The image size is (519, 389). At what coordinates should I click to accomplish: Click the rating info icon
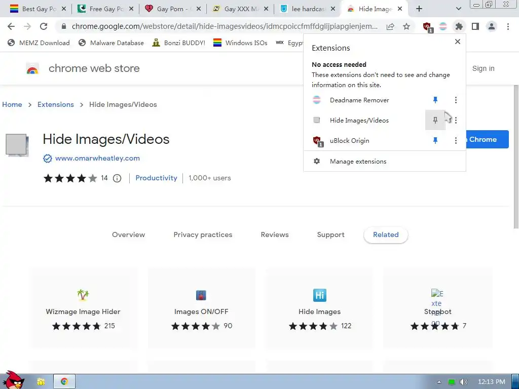(x=117, y=178)
